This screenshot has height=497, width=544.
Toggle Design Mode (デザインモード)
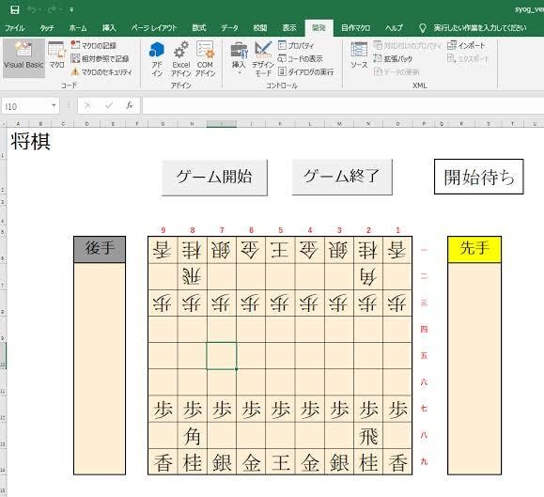[263, 59]
